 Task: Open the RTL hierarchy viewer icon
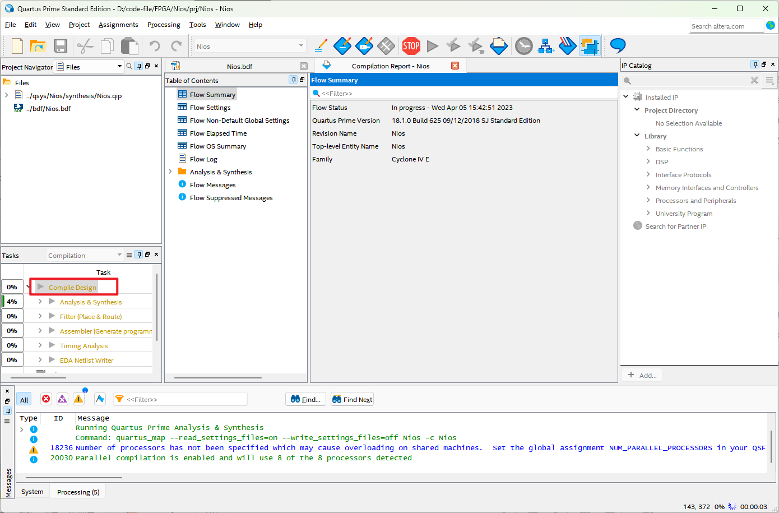point(545,46)
